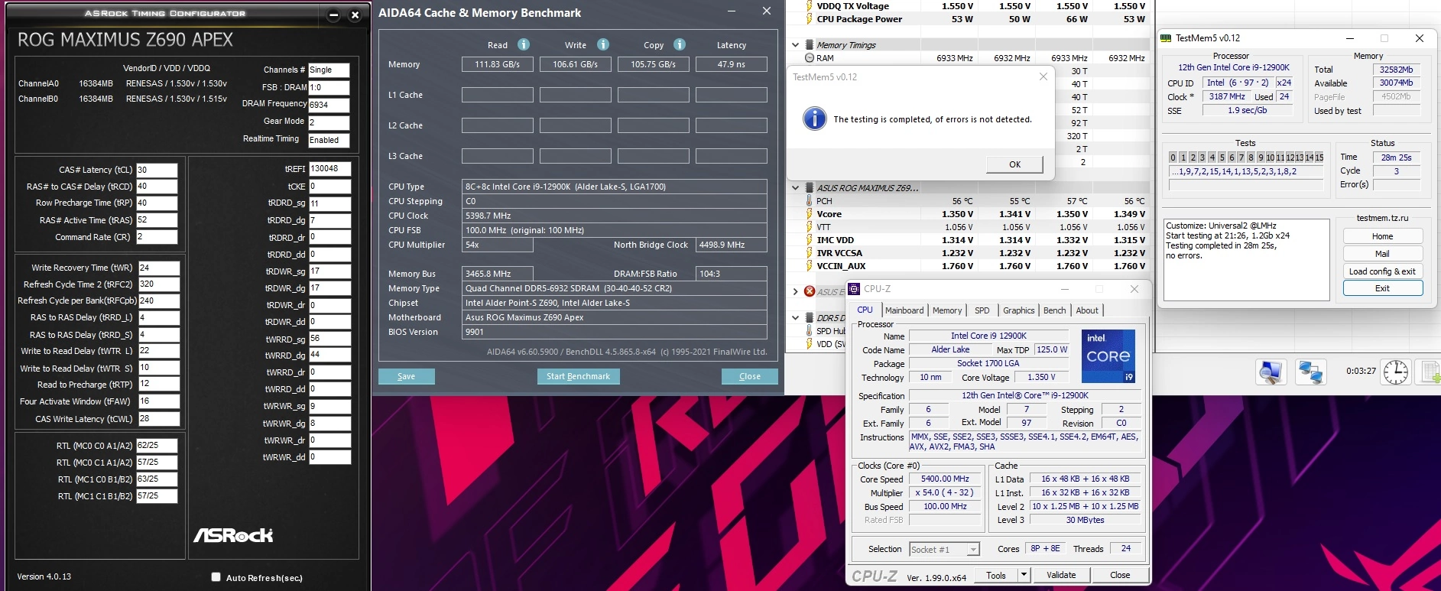Click Close in AIDA64 benchmark window

pos(750,376)
